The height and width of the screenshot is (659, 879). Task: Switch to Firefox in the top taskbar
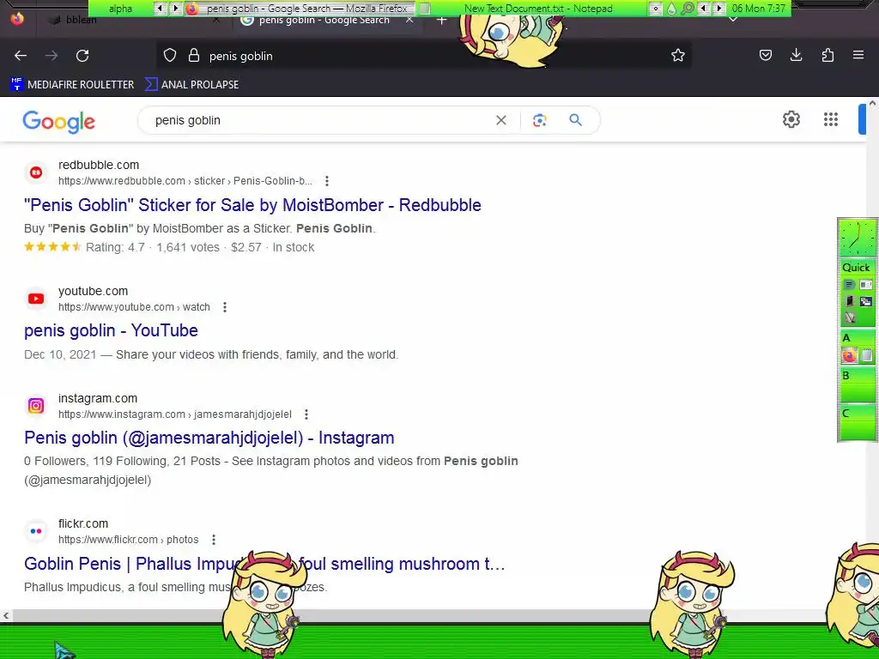(x=300, y=9)
